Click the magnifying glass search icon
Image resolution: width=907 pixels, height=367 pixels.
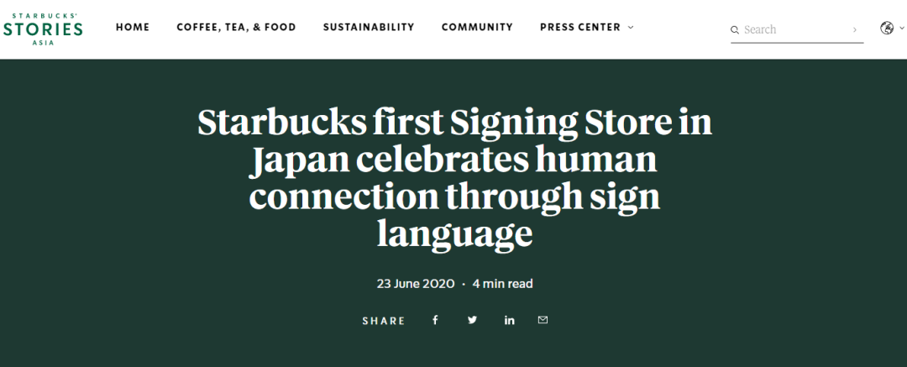point(735,30)
